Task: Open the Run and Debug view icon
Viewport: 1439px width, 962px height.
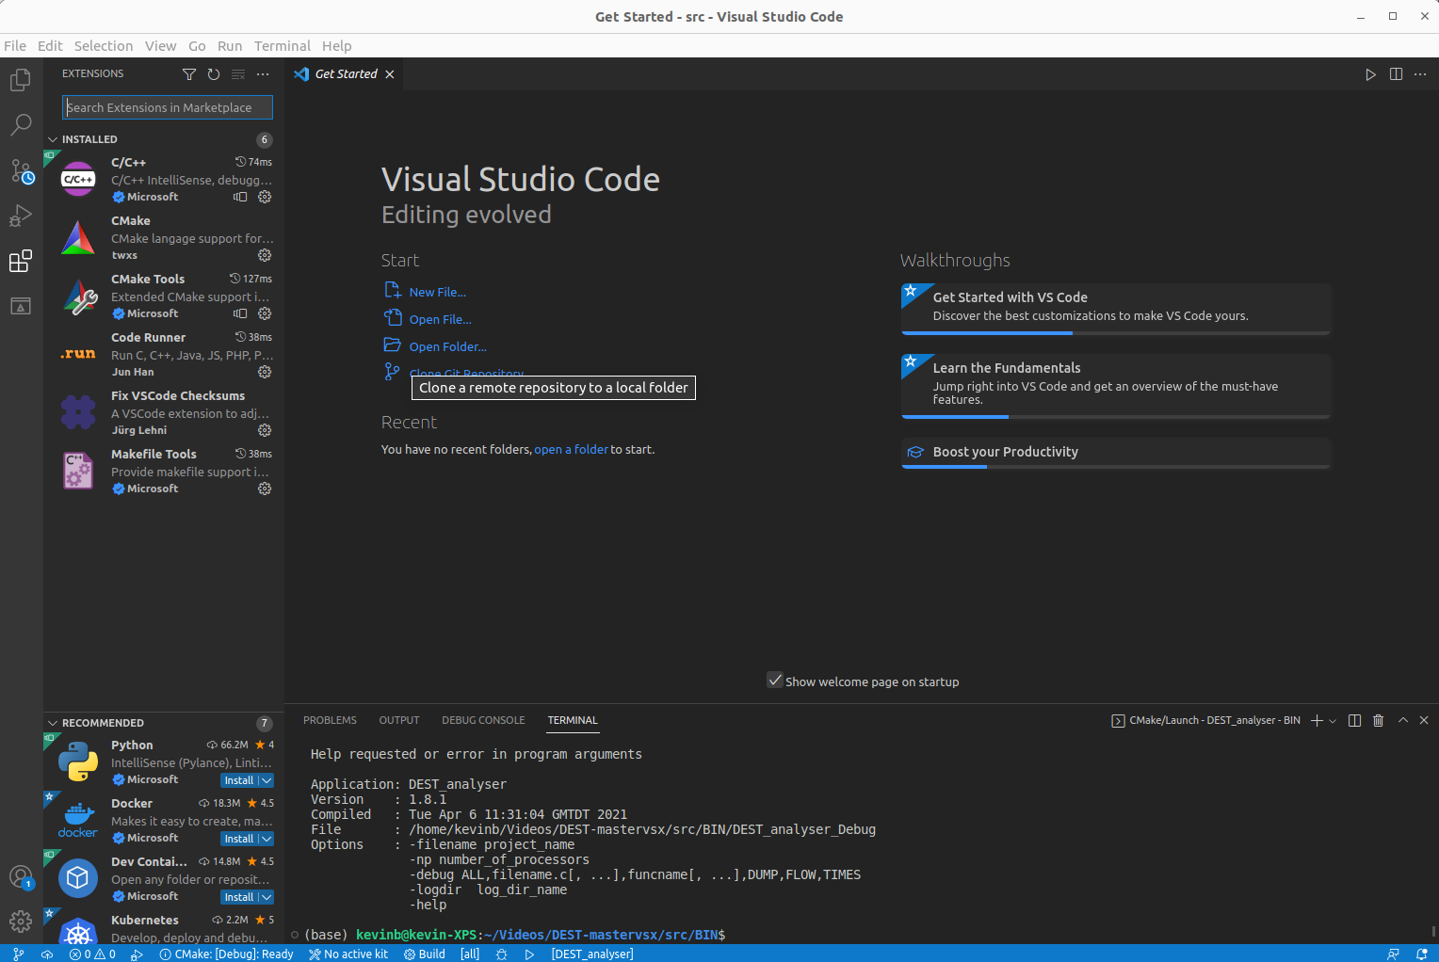Action: point(21,216)
